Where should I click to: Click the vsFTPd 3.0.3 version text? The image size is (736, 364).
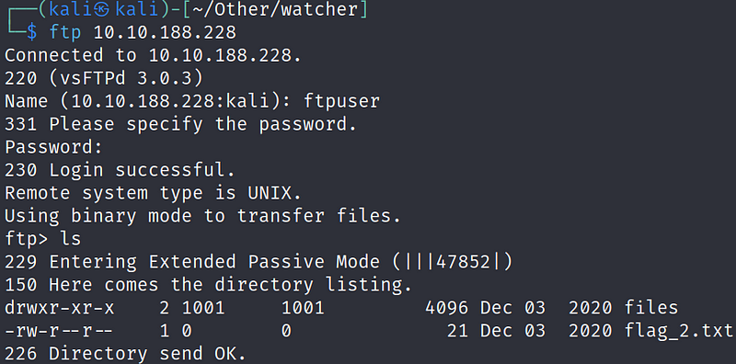(x=125, y=78)
